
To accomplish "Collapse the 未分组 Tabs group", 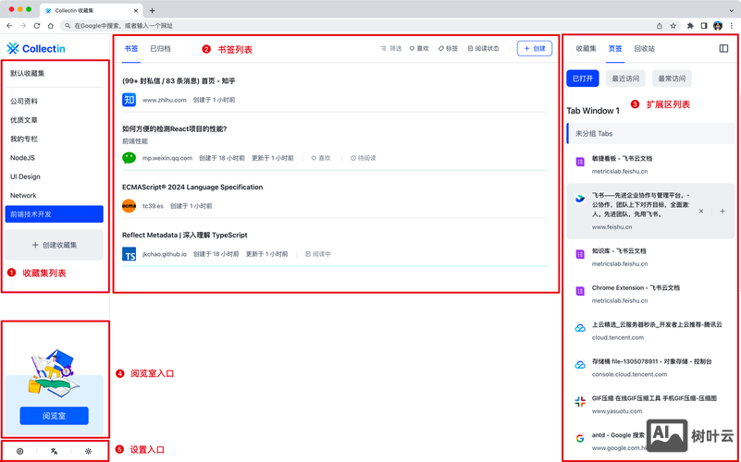I will click(x=650, y=134).
